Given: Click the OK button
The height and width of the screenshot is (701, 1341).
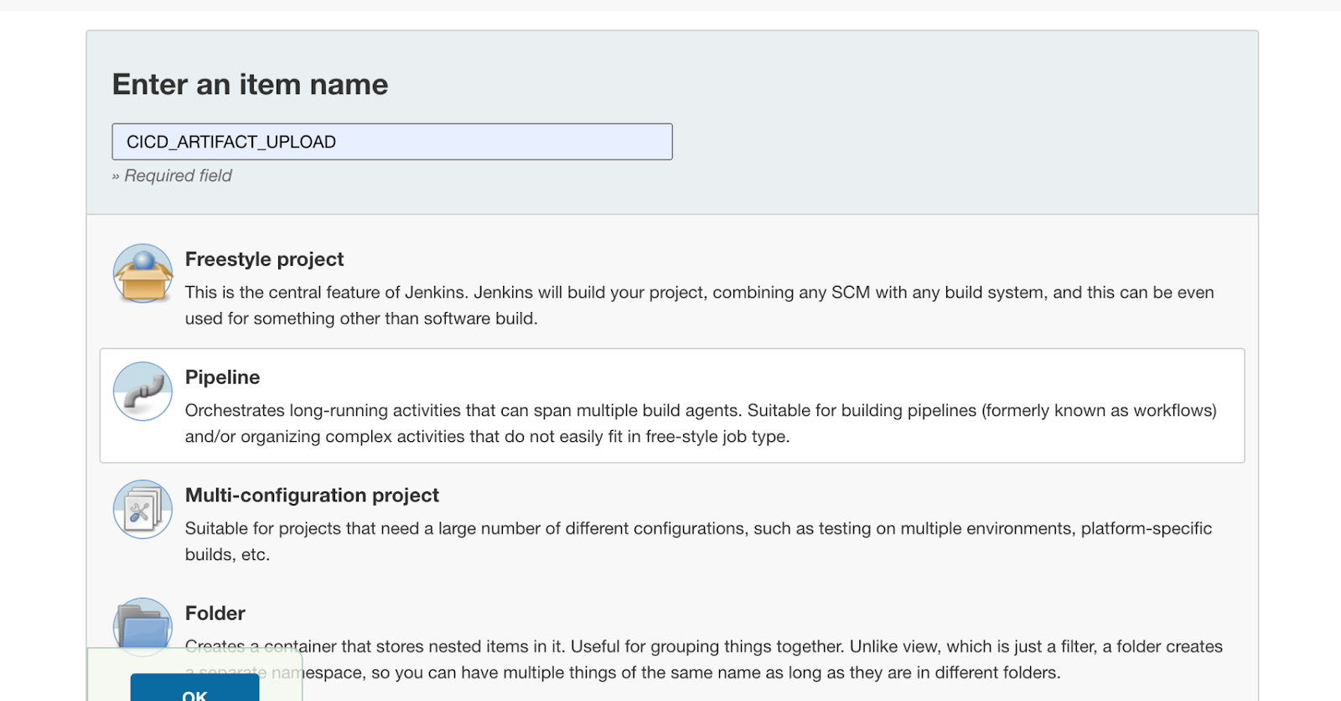Looking at the screenshot, I should pos(193,693).
